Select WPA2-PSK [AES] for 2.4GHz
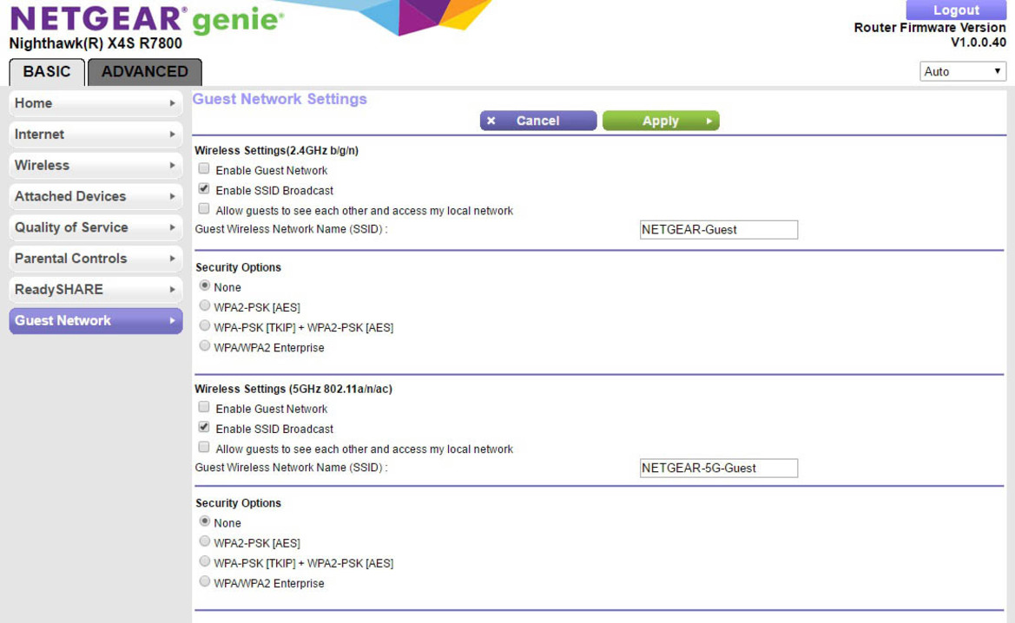Viewport: 1015px width, 623px height. coord(205,306)
